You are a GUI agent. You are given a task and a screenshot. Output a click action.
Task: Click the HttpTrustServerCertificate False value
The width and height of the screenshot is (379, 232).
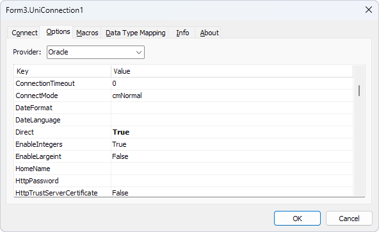232,192
